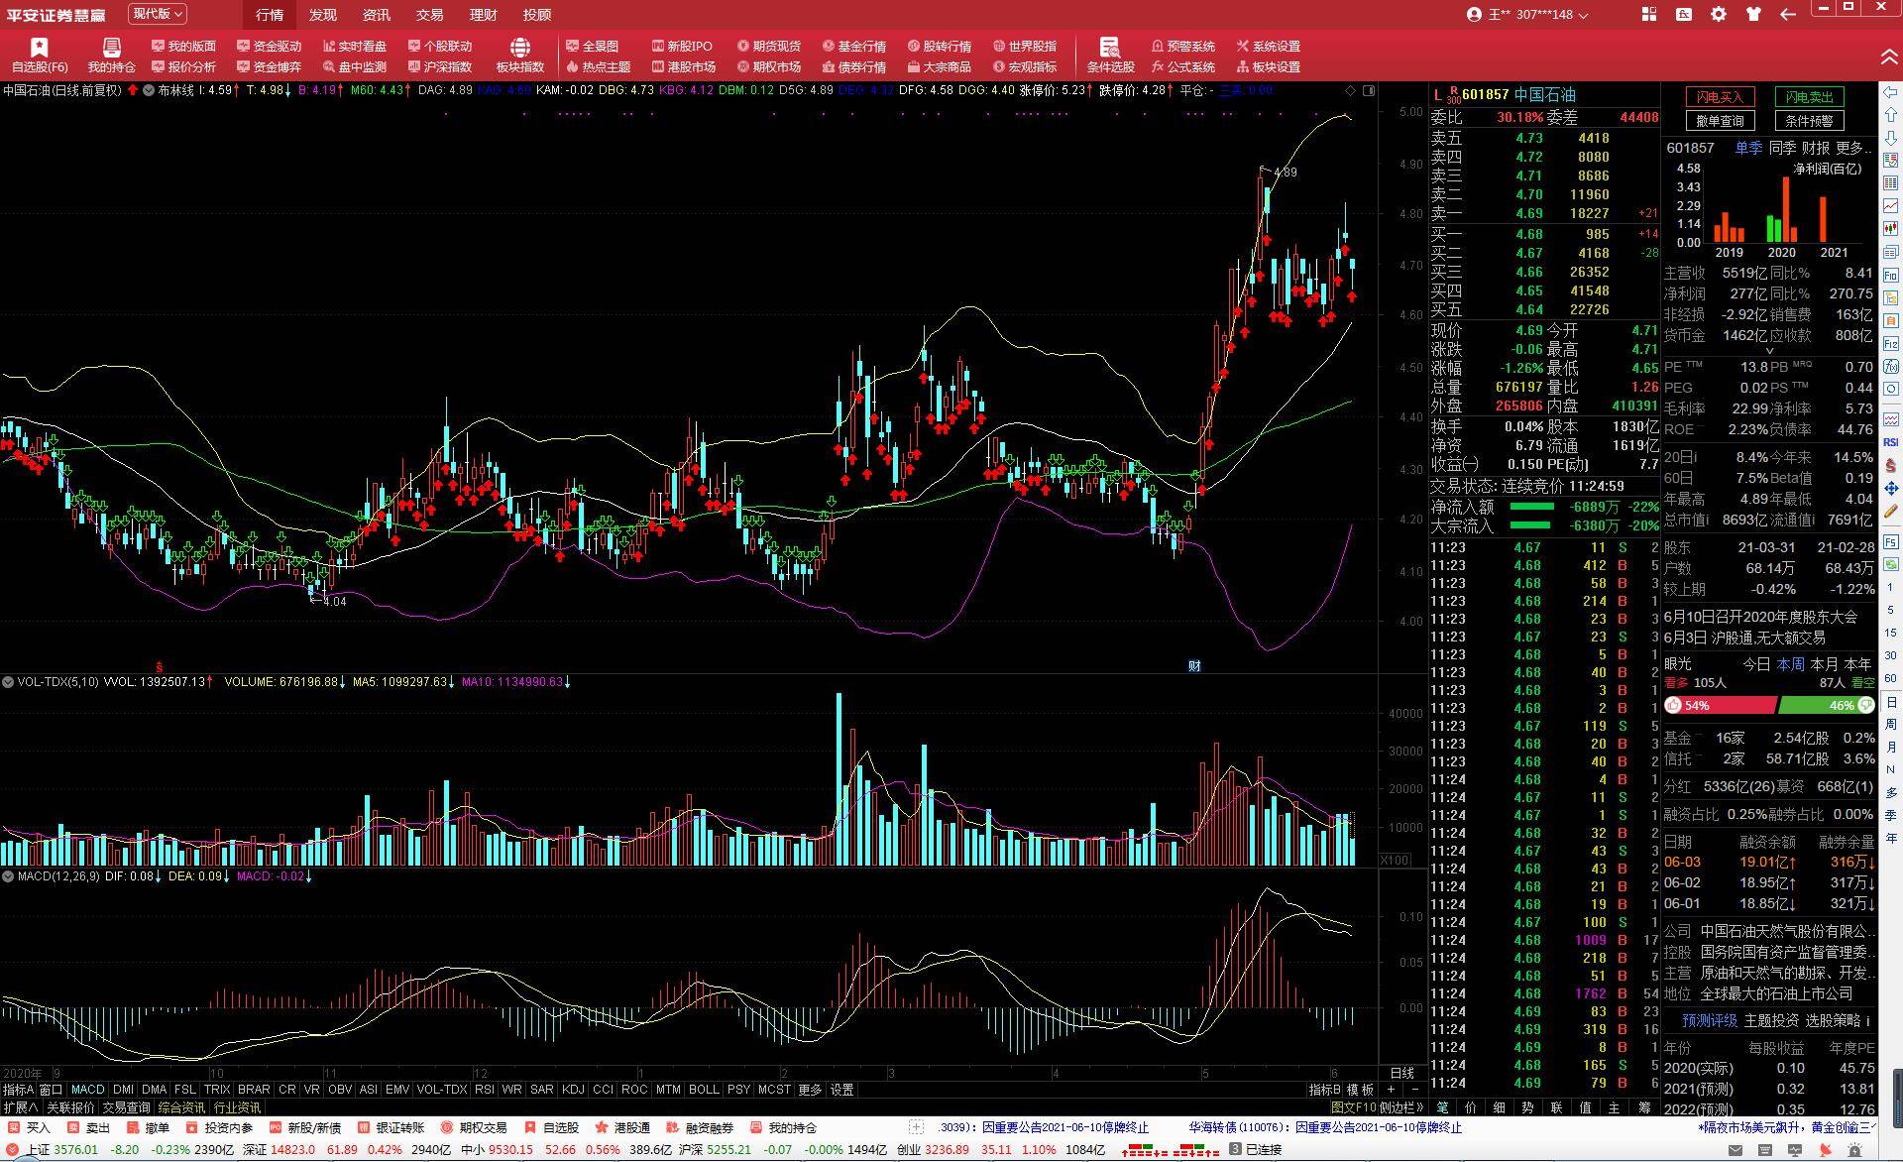The height and width of the screenshot is (1162, 1903).
Task: Click the 46% bearish green bar
Action: [x=1827, y=705]
